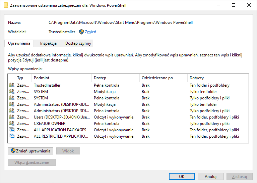Click the Anuluj button
The height and width of the screenshot is (183, 257).
[210, 176]
